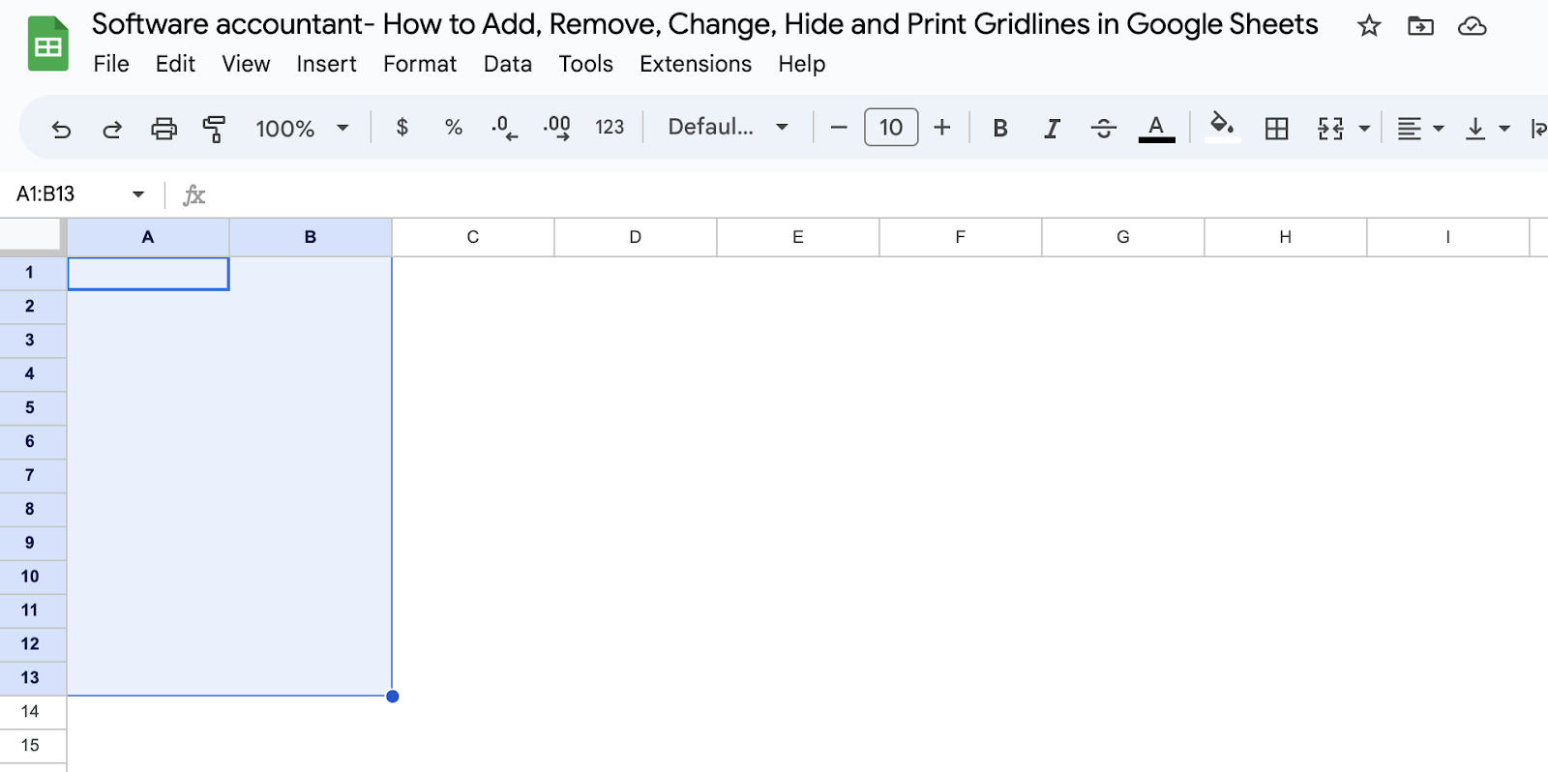Click the document title text
This screenshot has height=772, width=1548.
coord(704,24)
